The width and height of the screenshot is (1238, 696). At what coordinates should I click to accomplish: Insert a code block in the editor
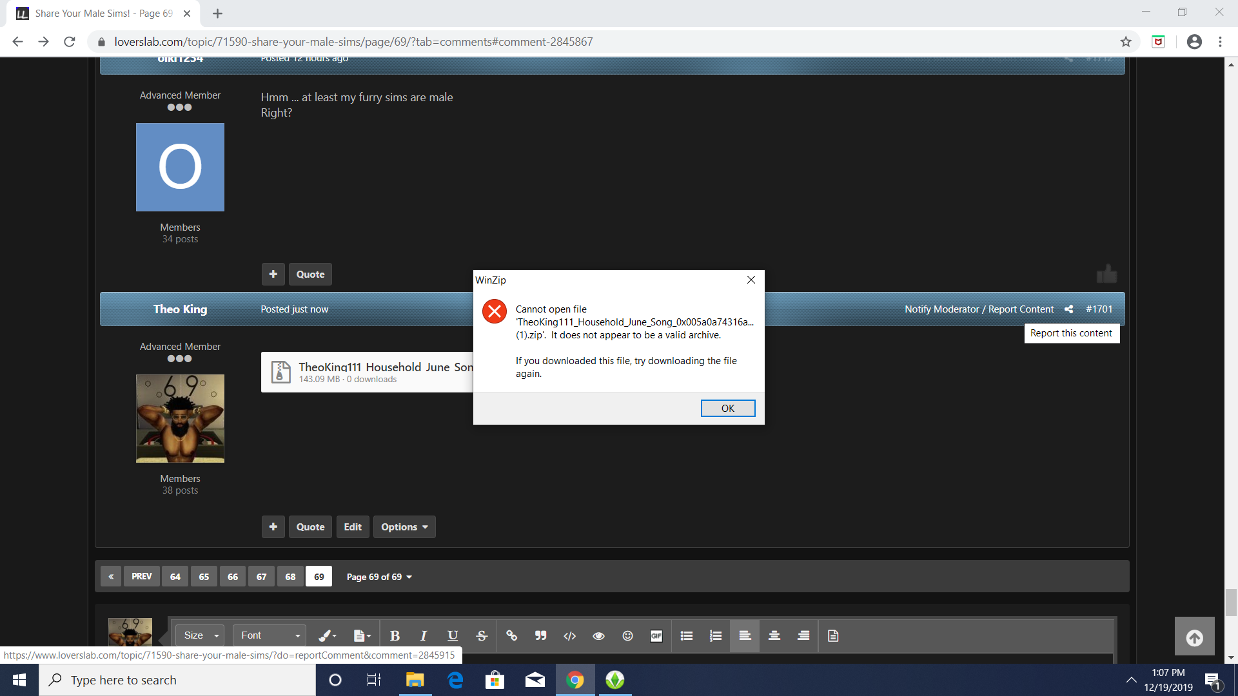[569, 635]
